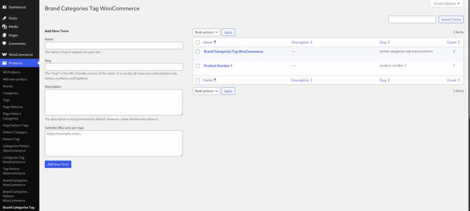
Task: Click the Search Terms button
Action: [451, 19]
